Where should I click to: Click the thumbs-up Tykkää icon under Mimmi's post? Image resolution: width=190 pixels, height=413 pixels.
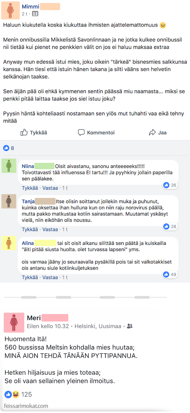[24, 133]
